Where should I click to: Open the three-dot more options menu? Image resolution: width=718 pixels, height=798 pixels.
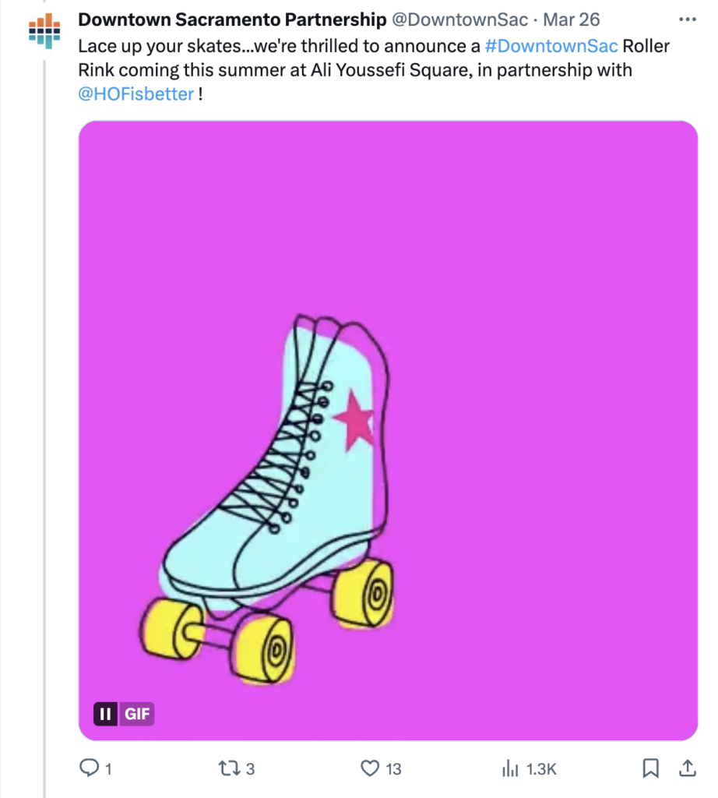point(688,19)
